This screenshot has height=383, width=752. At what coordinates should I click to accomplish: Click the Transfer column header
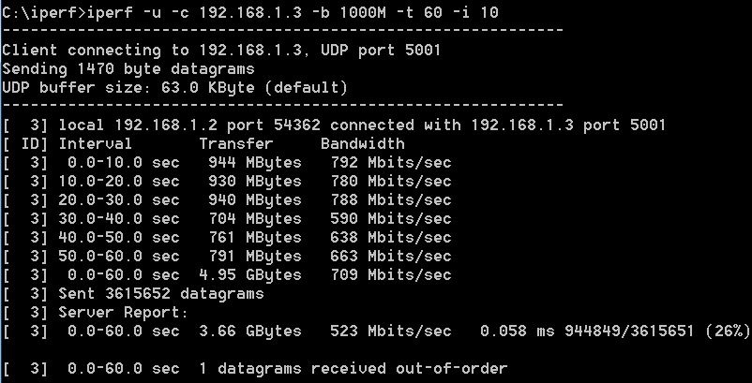pos(236,143)
